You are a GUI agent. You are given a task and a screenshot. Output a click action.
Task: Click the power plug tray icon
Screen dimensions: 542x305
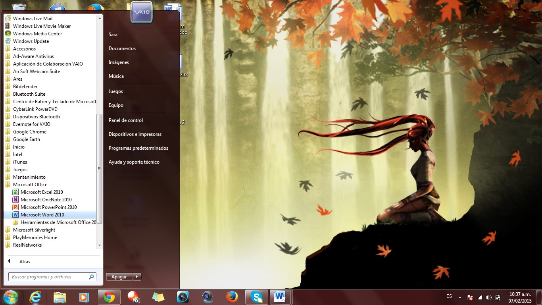(x=498, y=297)
